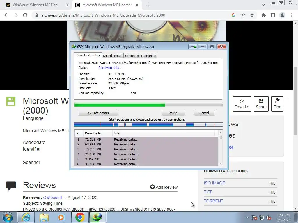
Task: Hide the download details
Action: (x=98, y=113)
